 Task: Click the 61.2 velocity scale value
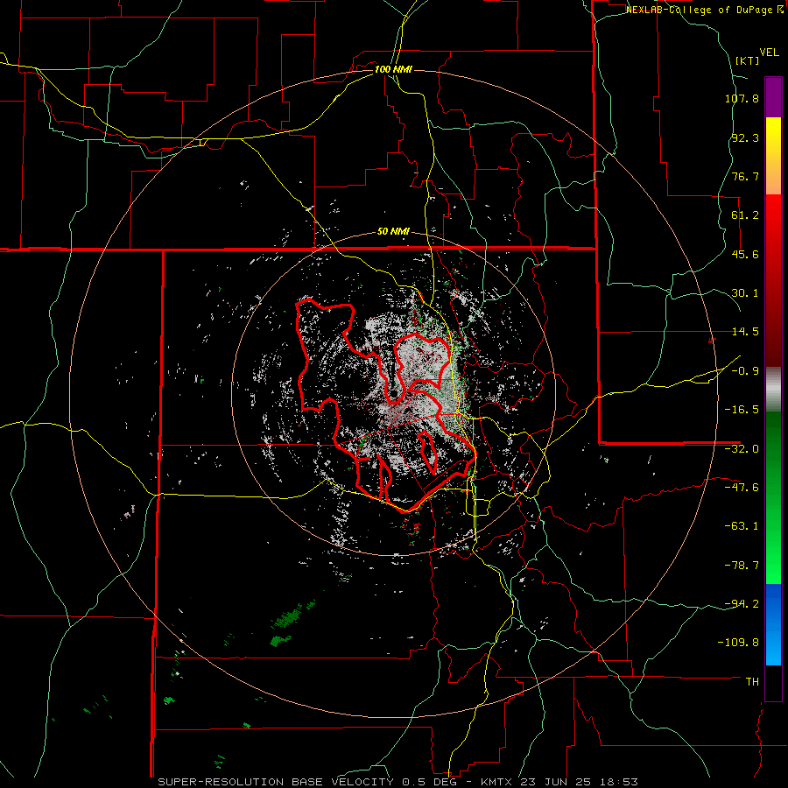coord(745,215)
